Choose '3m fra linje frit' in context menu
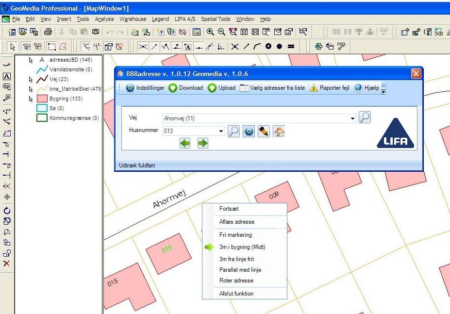 click(x=245, y=259)
